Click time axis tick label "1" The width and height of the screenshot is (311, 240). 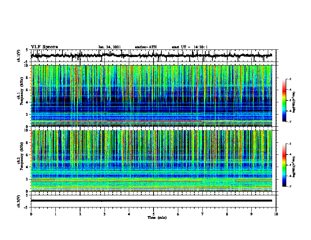(x=55, y=214)
